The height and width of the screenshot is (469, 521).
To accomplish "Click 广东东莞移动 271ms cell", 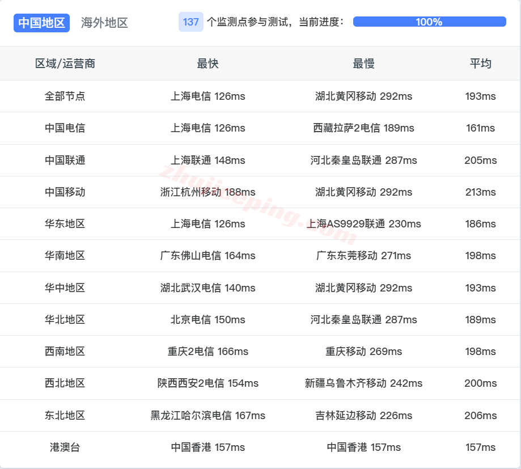I will pos(363,256).
